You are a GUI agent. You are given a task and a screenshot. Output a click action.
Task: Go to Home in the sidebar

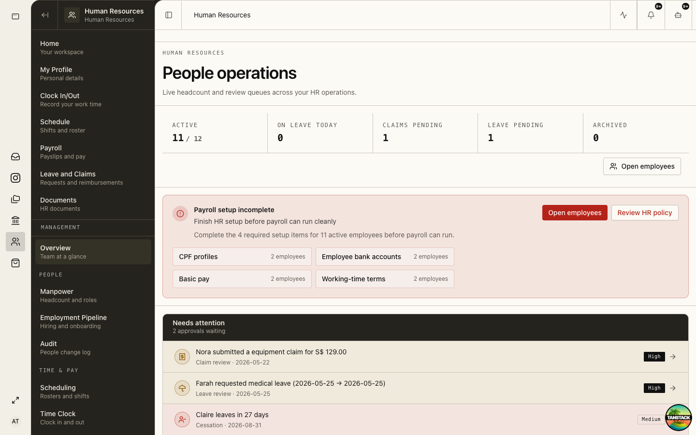click(93, 47)
